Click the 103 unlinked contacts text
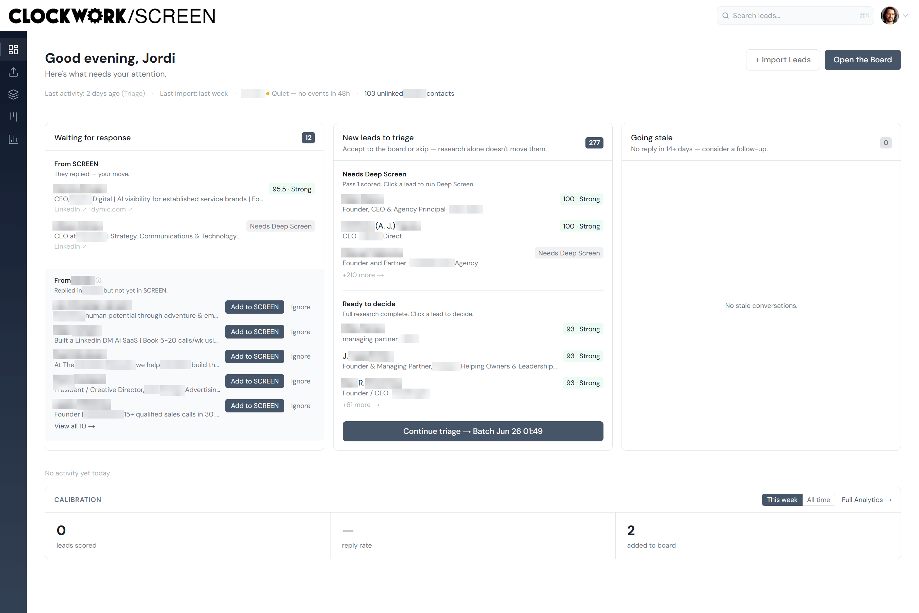 tap(409, 93)
